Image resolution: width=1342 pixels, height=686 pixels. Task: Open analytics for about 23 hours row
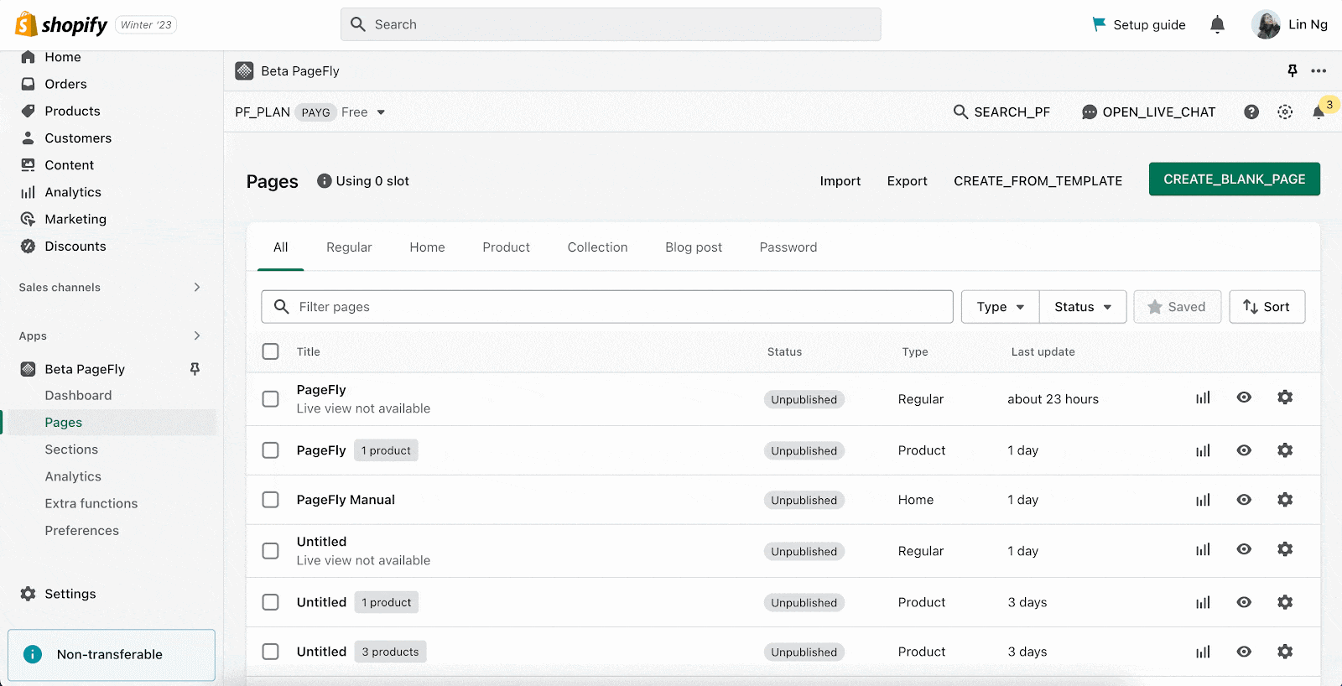(x=1203, y=398)
